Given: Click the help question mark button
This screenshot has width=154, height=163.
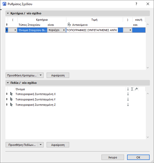Looking at the screenshot, I should coord(136,4).
